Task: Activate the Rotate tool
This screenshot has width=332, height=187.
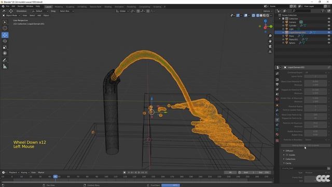Action: (5, 41)
